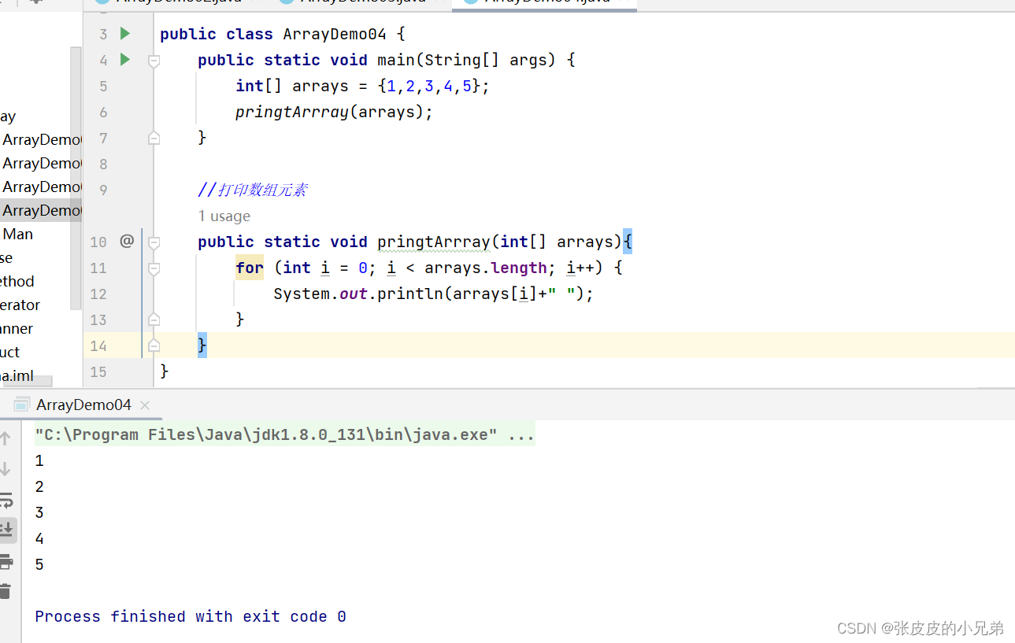Screen dimensions: 1015x643
Task: Click line number 5 in the gutter
Action: (x=103, y=86)
